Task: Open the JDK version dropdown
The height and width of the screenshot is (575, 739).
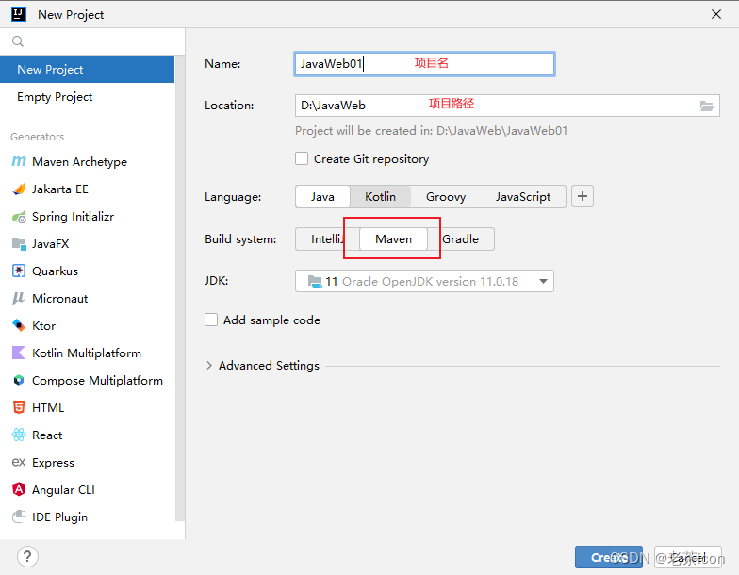Action: point(424,281)
